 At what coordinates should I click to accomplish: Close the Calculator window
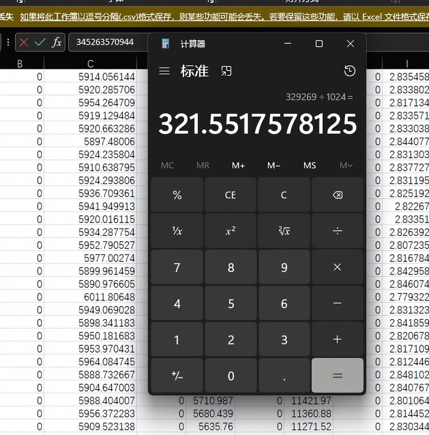(350, 43)
